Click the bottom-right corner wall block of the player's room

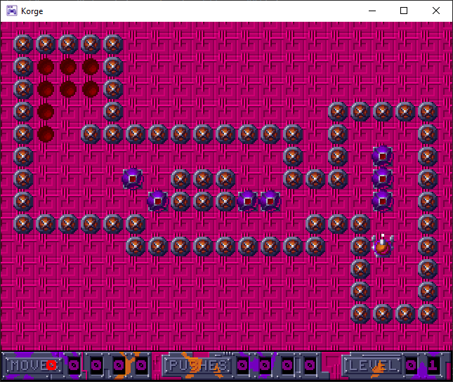coord(427,313)
